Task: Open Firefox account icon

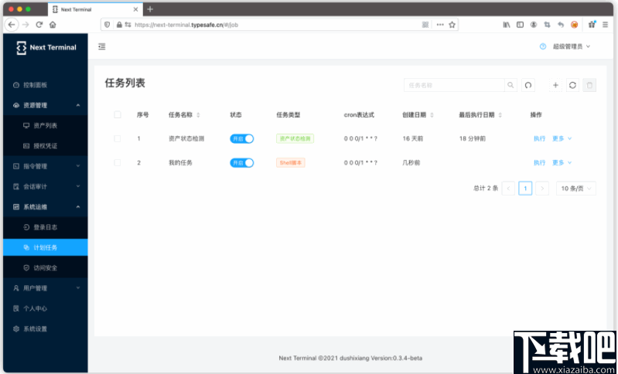Action: pos(534,25)
